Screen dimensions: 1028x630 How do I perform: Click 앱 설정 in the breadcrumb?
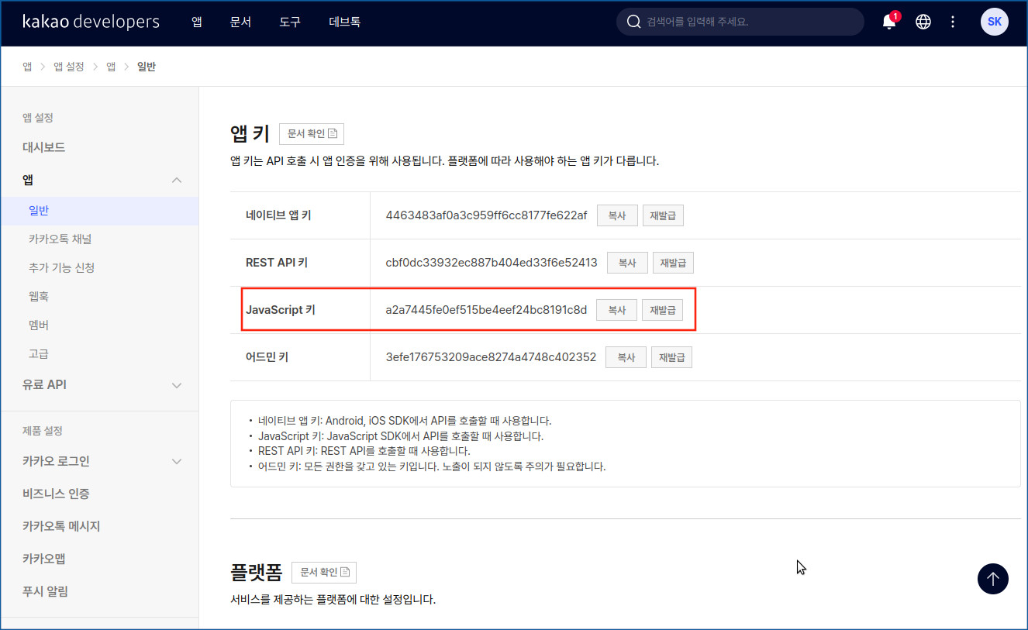point(68,67)
